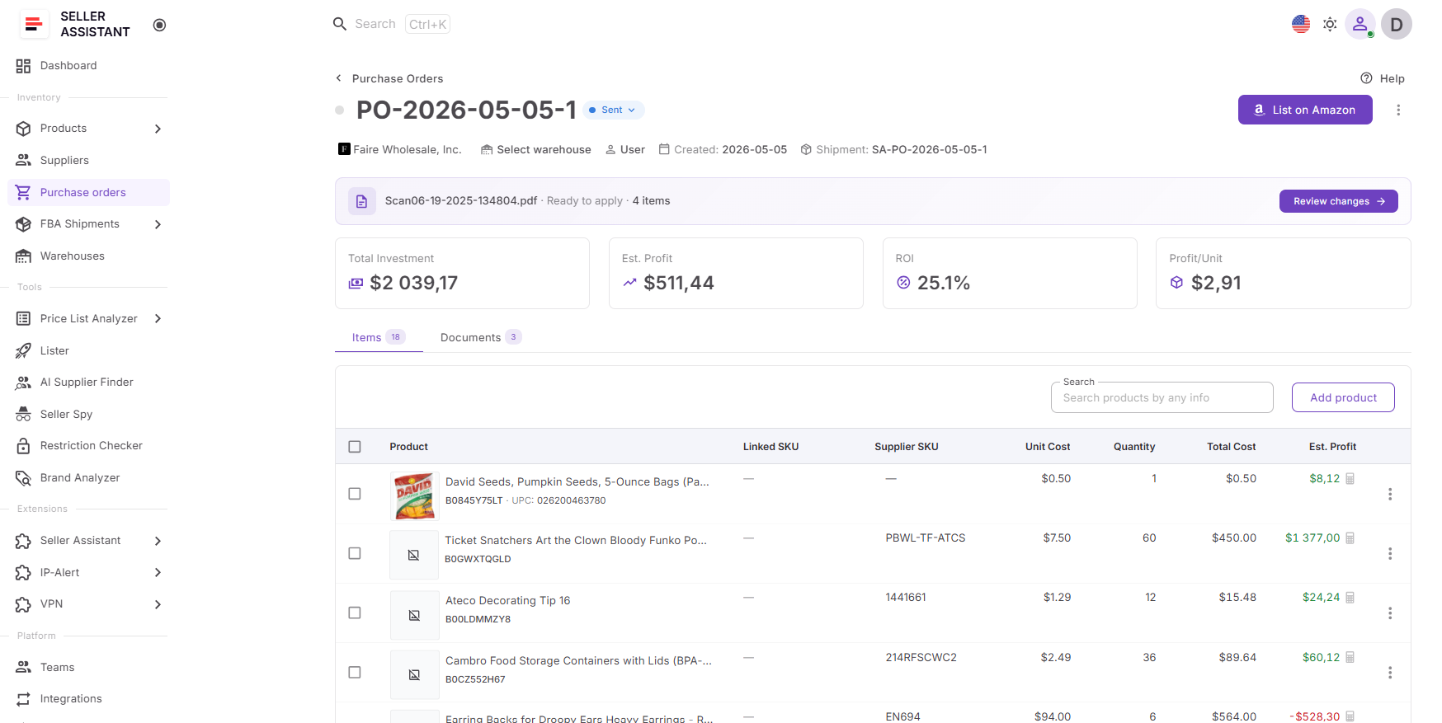Check the Ticket Snatchers Funko row
Viewport: 1442px width, 723px height.
(x=355, y=553)
